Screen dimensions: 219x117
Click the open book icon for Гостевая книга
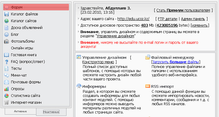pyautogui.click(x=7, y=55)
